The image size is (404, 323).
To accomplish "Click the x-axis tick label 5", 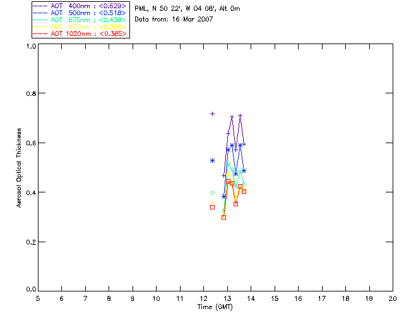I will (x=38, y=298).
